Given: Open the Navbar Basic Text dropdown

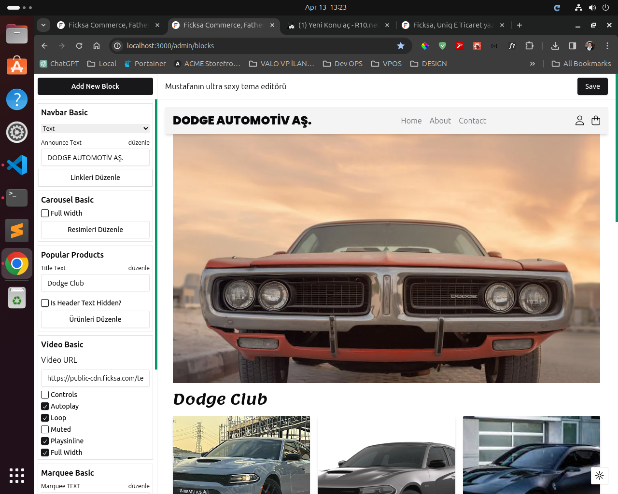Looking at the screenshot, I should tap(95, 128).
